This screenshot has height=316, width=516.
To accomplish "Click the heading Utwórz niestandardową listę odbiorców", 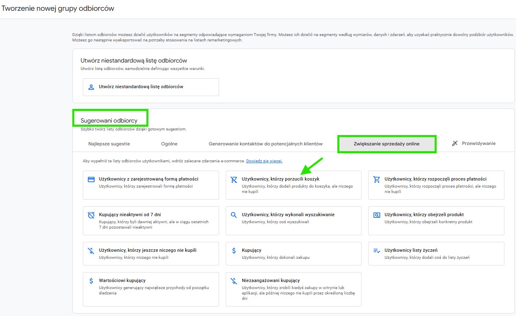I will tap(134, 60).
